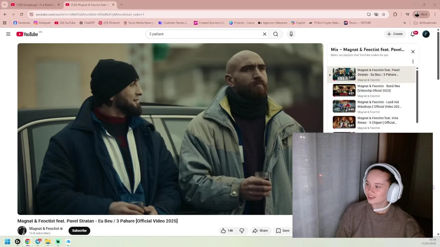Play Lasă-mă Mândruțo from the Mix list
The image size is (440, 247).
pos(372,107)
